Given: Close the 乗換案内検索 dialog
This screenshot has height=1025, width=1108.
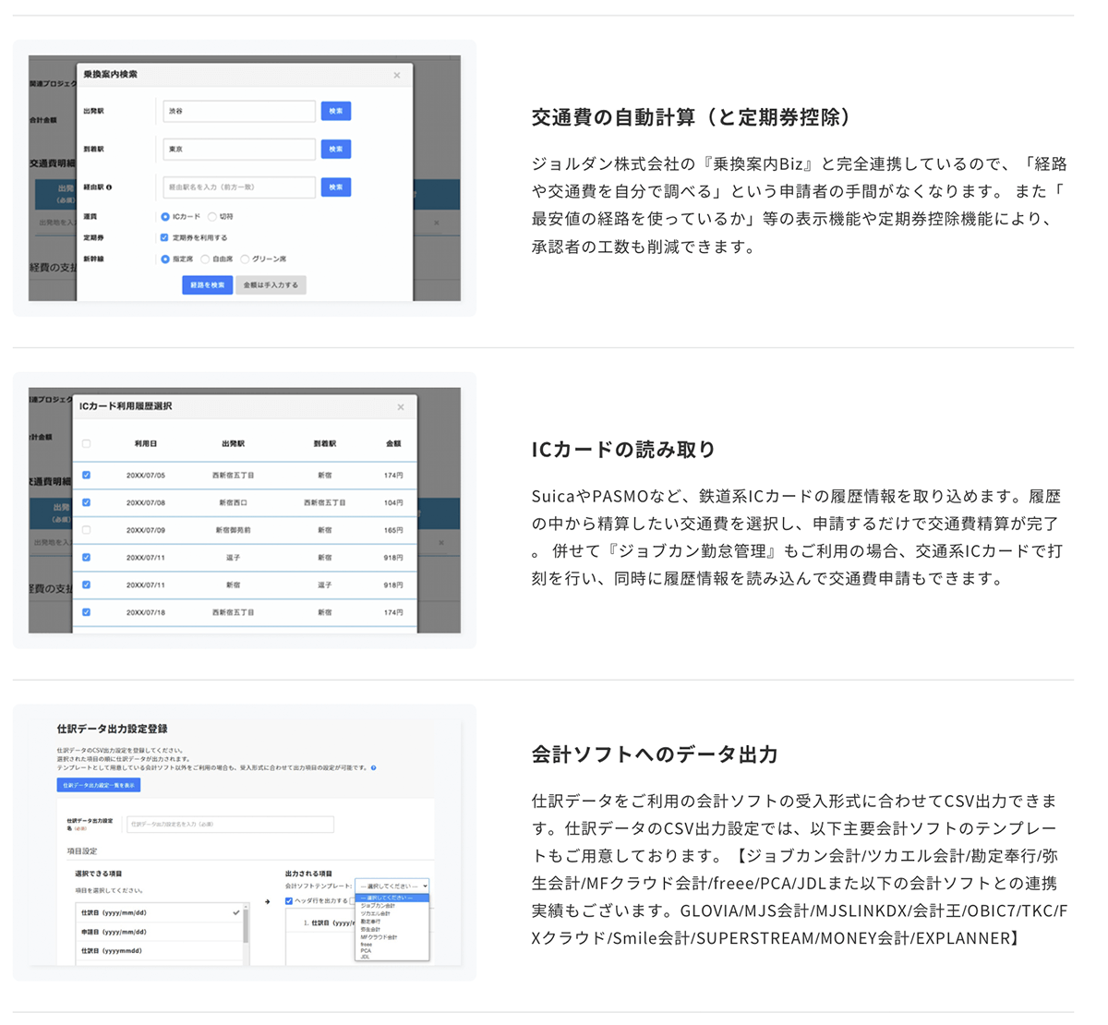Looking at the screenshot, I should [397, 76].
